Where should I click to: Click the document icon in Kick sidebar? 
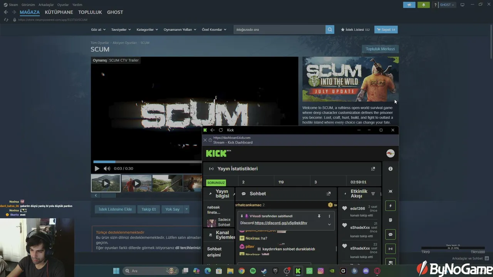click(x=390, y=220)
